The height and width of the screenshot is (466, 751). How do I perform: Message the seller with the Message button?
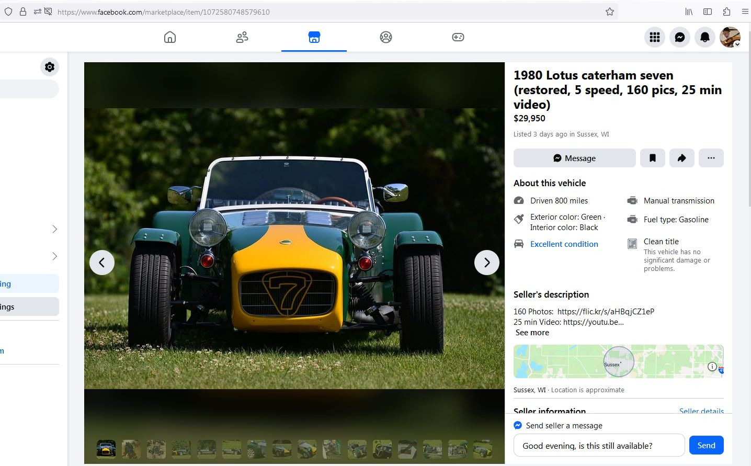pos(575,158)
